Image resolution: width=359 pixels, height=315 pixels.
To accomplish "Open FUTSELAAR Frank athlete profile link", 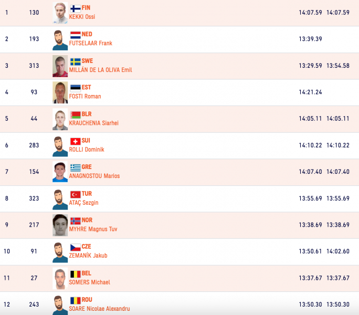I will point(91,43).
